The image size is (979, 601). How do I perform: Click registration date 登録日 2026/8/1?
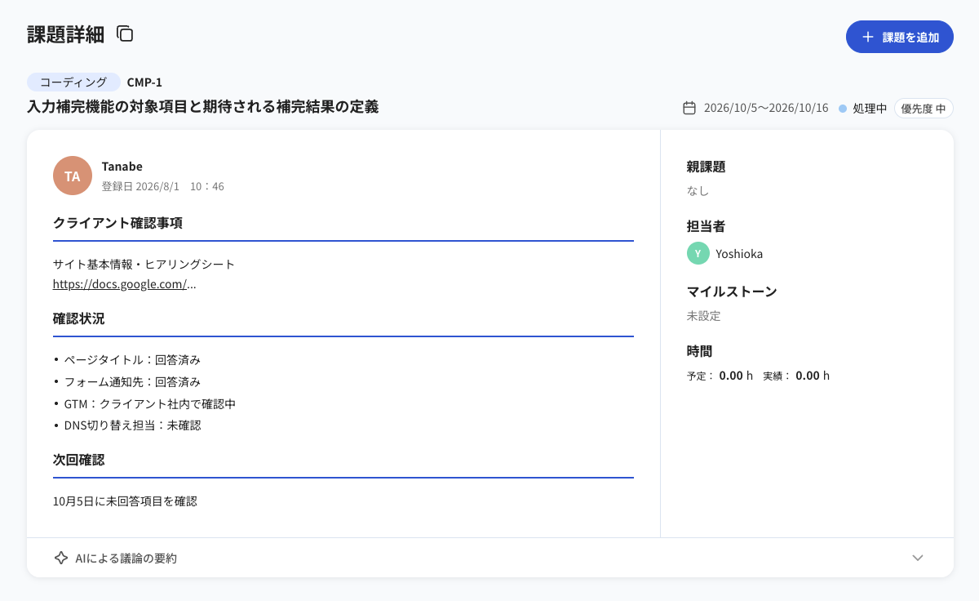coord(140,186)
